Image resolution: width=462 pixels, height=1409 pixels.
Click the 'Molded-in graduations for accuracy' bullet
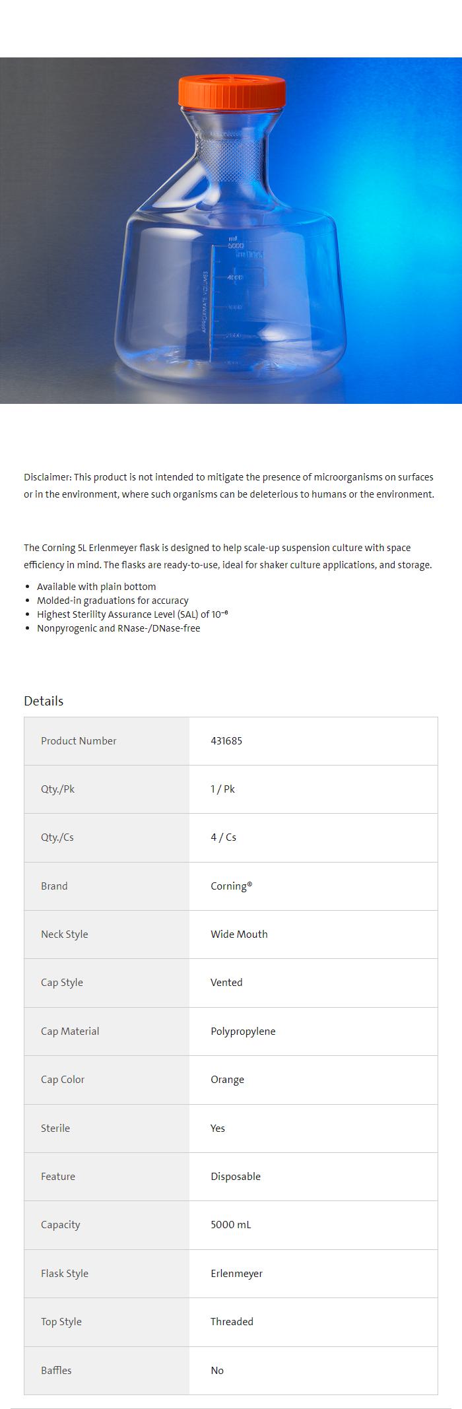113,601
